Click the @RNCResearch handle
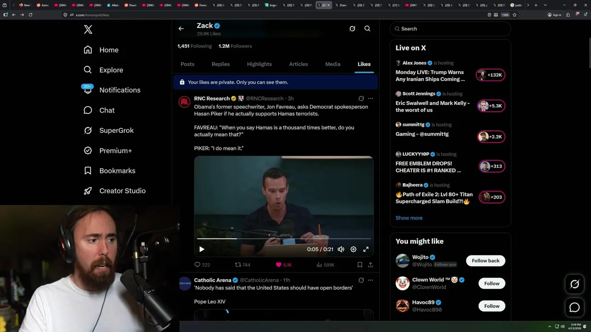The height and width of the screenshot is (332, 591). tap(265, 99)
